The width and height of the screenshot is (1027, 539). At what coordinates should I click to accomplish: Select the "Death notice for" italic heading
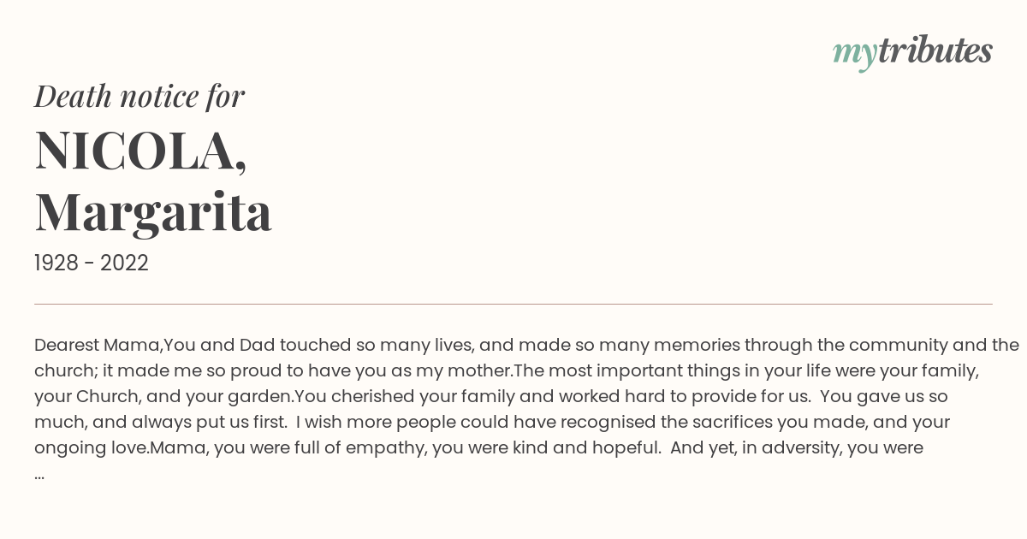coord(140,97)
